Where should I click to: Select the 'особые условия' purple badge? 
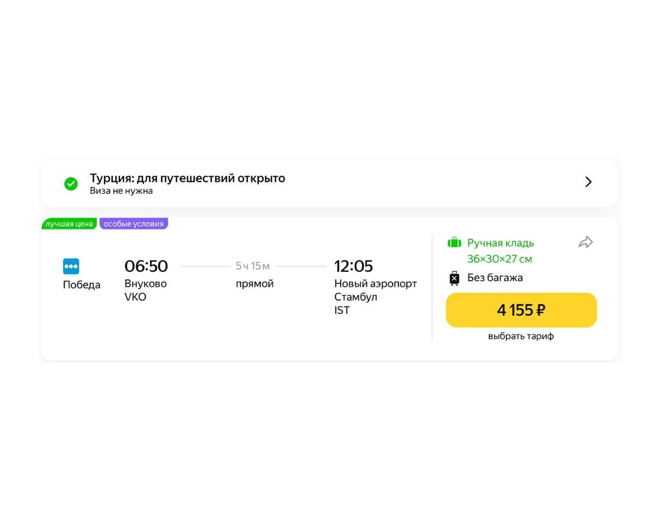(x=134, y=223)
